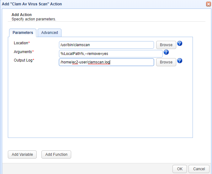Click the Add Function button
This screenshot has width=212, height=174.
pos(56,155)
